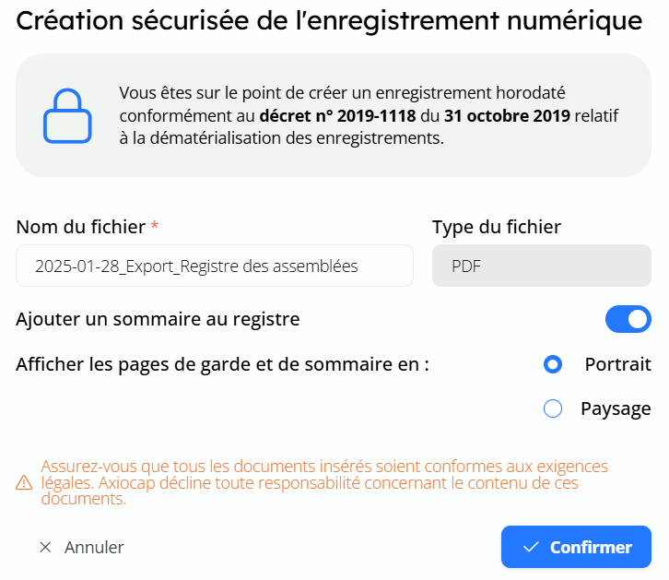This screenshot has width=669, height=580.
Task: Click the 'Nom du fichier' text field
Action: [x=214, y=266]
